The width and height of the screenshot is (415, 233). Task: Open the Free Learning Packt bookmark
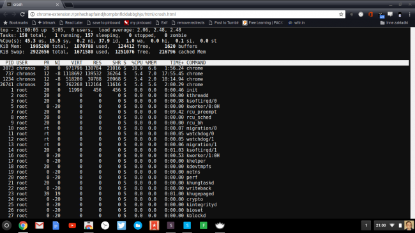tap(263, 23)
